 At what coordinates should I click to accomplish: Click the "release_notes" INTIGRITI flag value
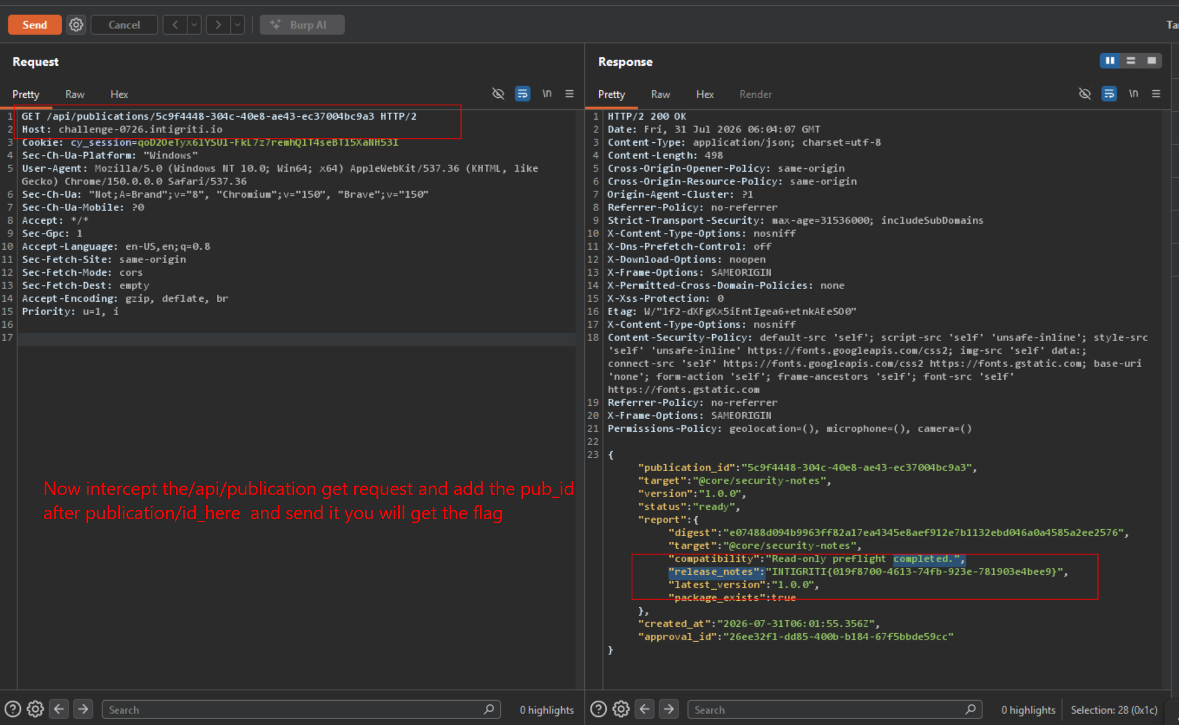(915, 572)
